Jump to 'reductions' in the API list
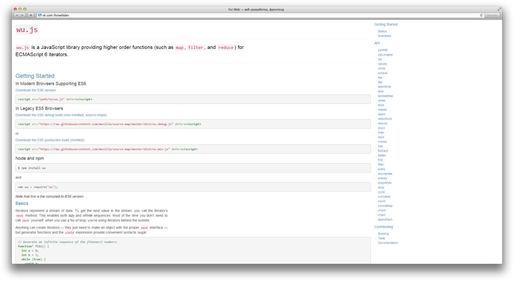 pos(385,119)
